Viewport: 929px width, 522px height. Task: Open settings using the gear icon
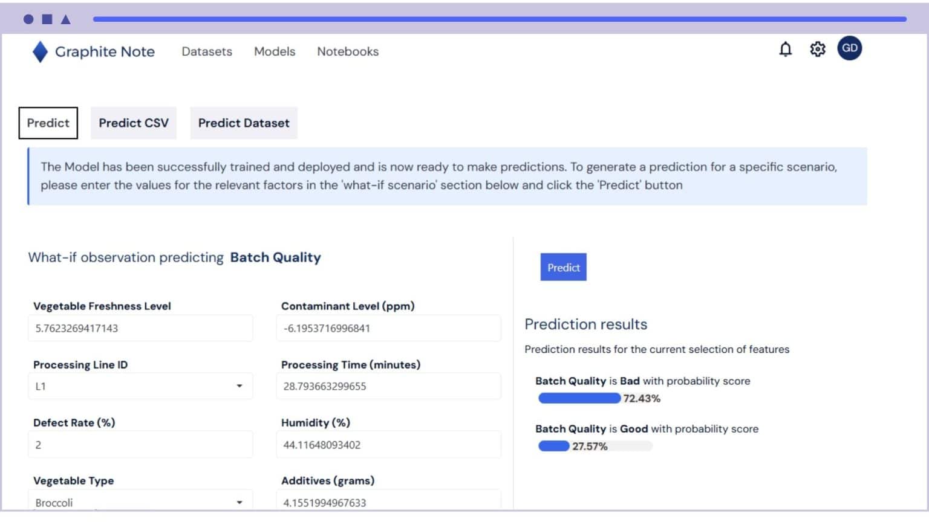818,50
